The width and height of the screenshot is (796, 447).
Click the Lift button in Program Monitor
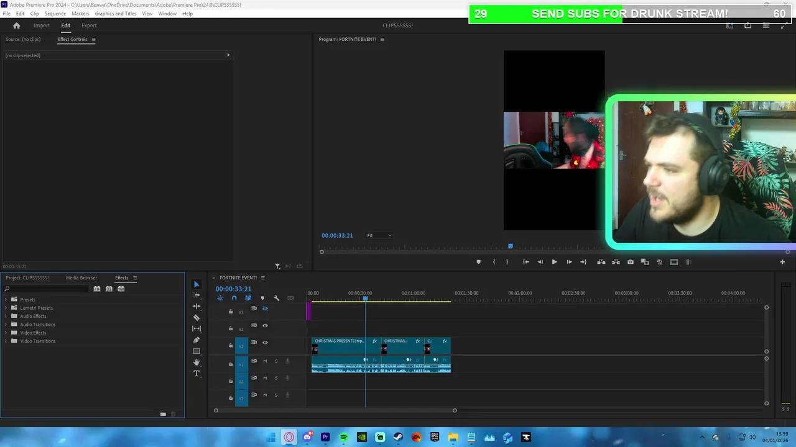[601, 262]
